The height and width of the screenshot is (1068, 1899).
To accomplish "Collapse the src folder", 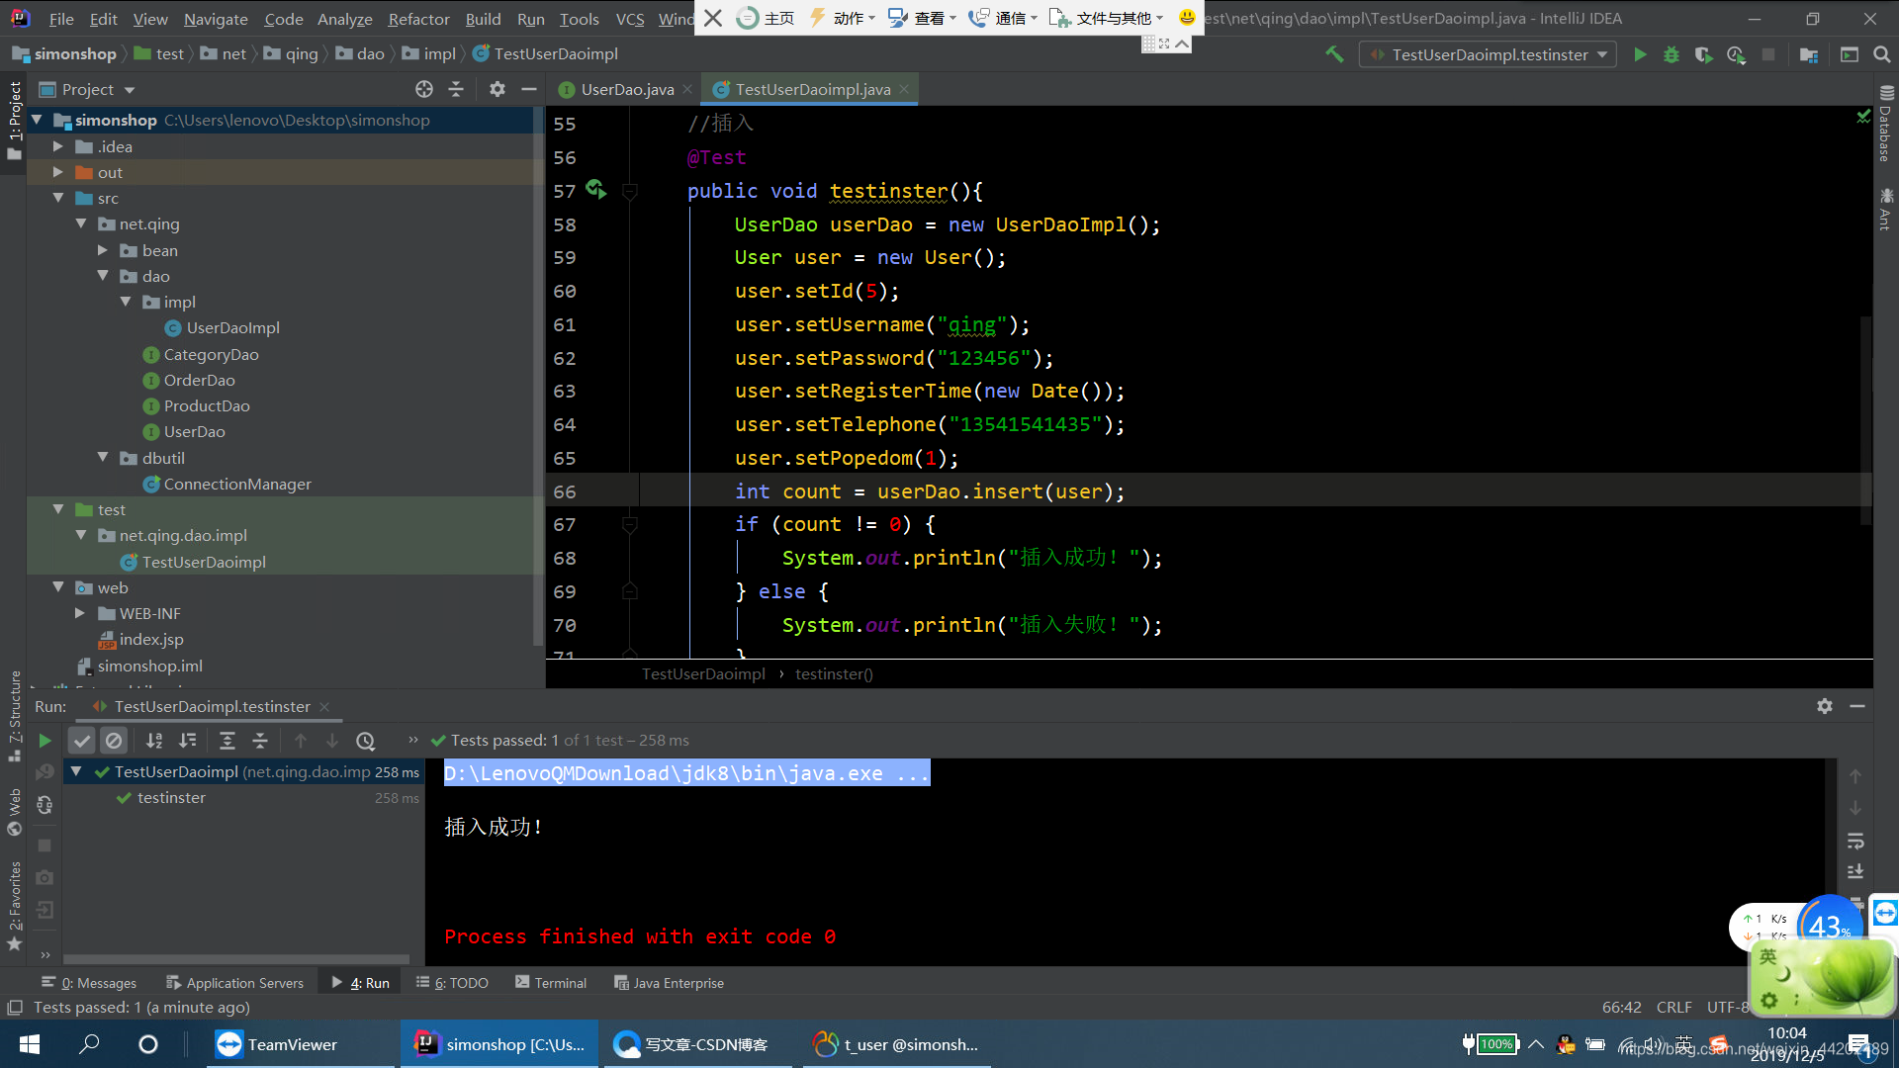I will [x=58, y=198].
